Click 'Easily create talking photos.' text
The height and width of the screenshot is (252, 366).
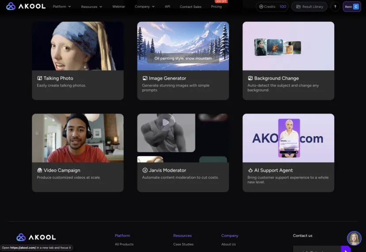61,85
